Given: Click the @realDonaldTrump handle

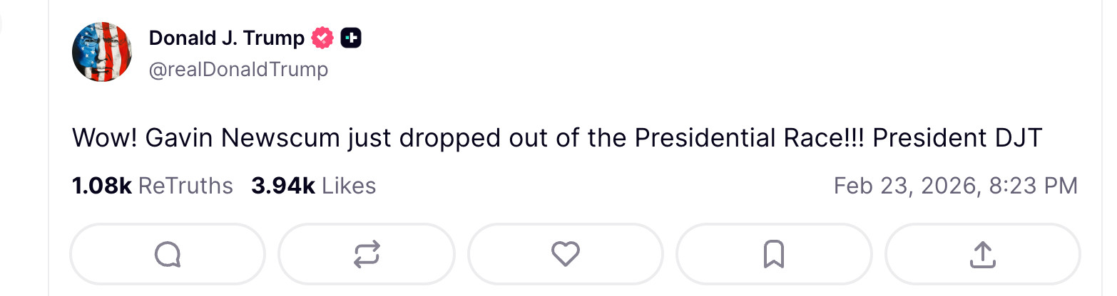Looking at the screenshot, I should (238, 69).
